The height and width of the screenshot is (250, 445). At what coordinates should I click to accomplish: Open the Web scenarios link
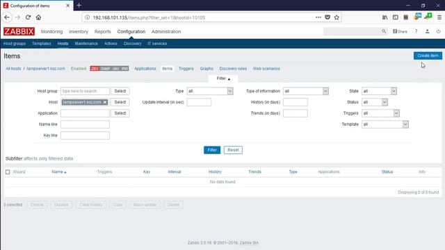pyautogui.click(x=266, y=69)
